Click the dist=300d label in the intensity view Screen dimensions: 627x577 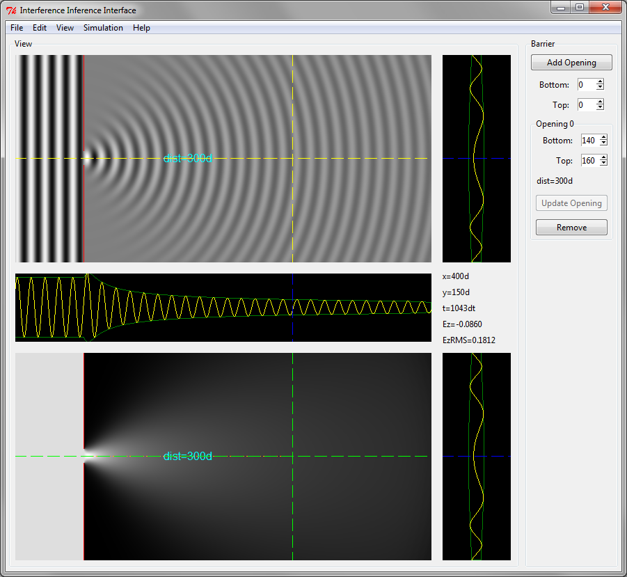(187, 457)
